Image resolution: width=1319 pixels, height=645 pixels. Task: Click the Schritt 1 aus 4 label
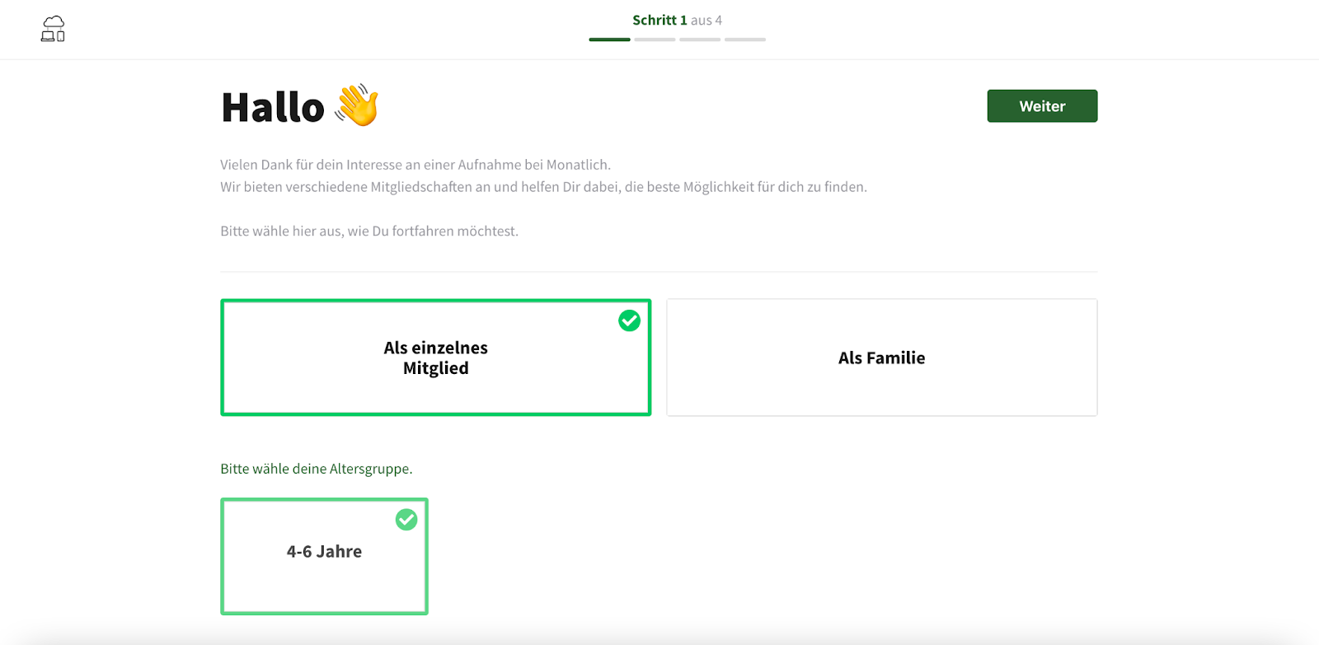point(677,21)
